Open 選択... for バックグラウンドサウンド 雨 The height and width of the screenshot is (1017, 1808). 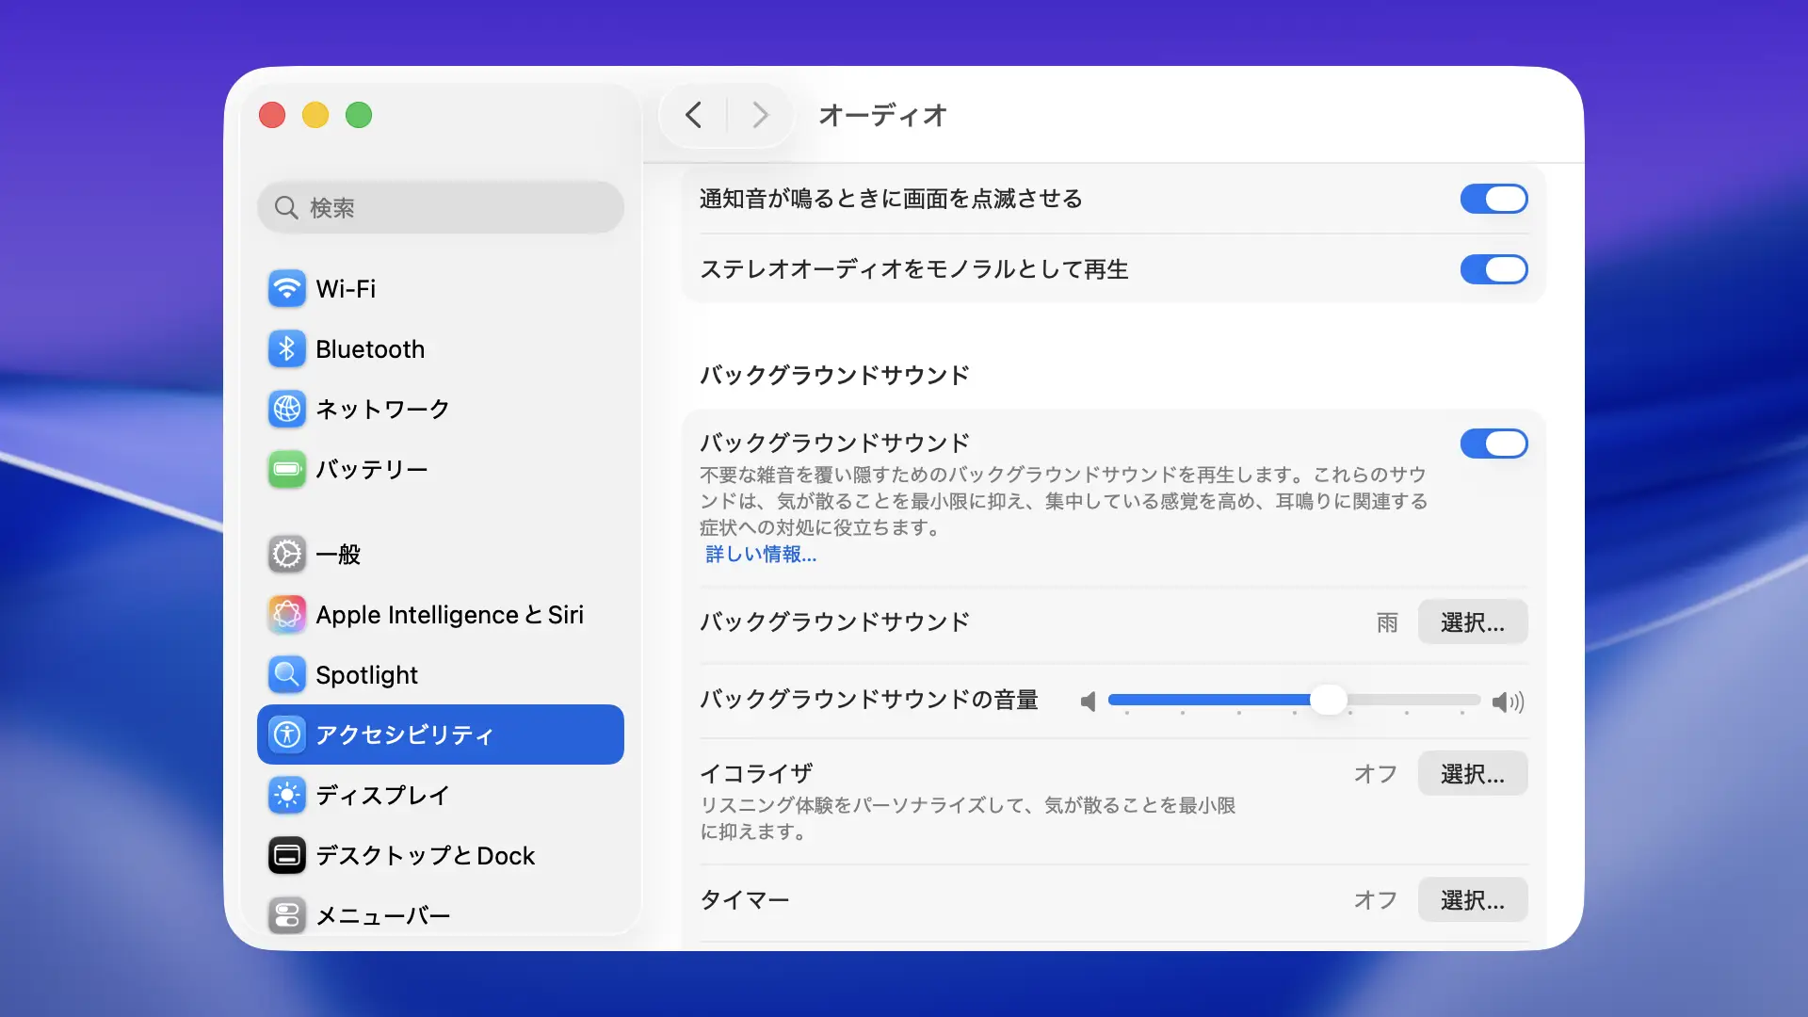click(x=1472, y=622)
